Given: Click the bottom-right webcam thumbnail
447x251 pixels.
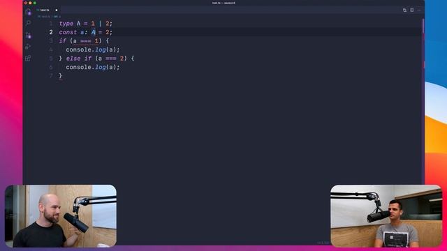Looking at the screenshot, I should pyautogui.click(x=386, y=216).
